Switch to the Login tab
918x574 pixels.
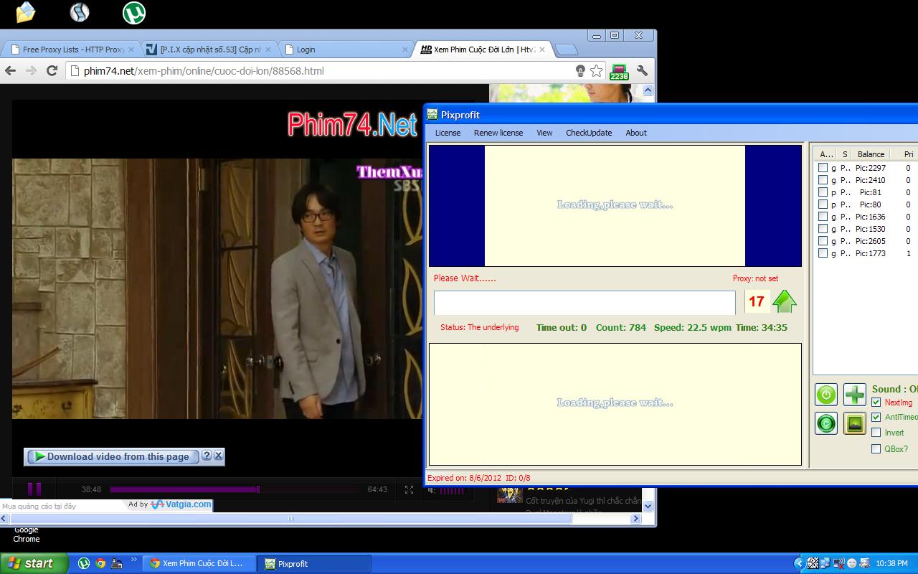[x=346, y=50]
